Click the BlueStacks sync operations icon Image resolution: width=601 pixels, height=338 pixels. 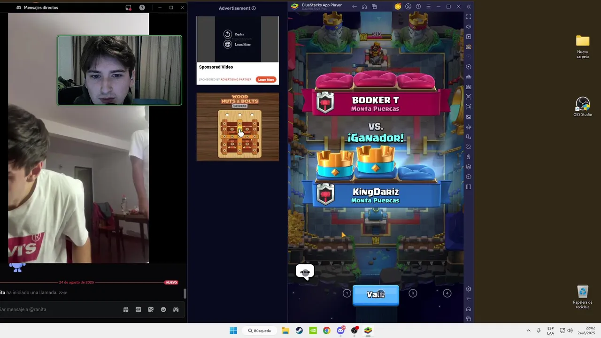pos(469,67)
